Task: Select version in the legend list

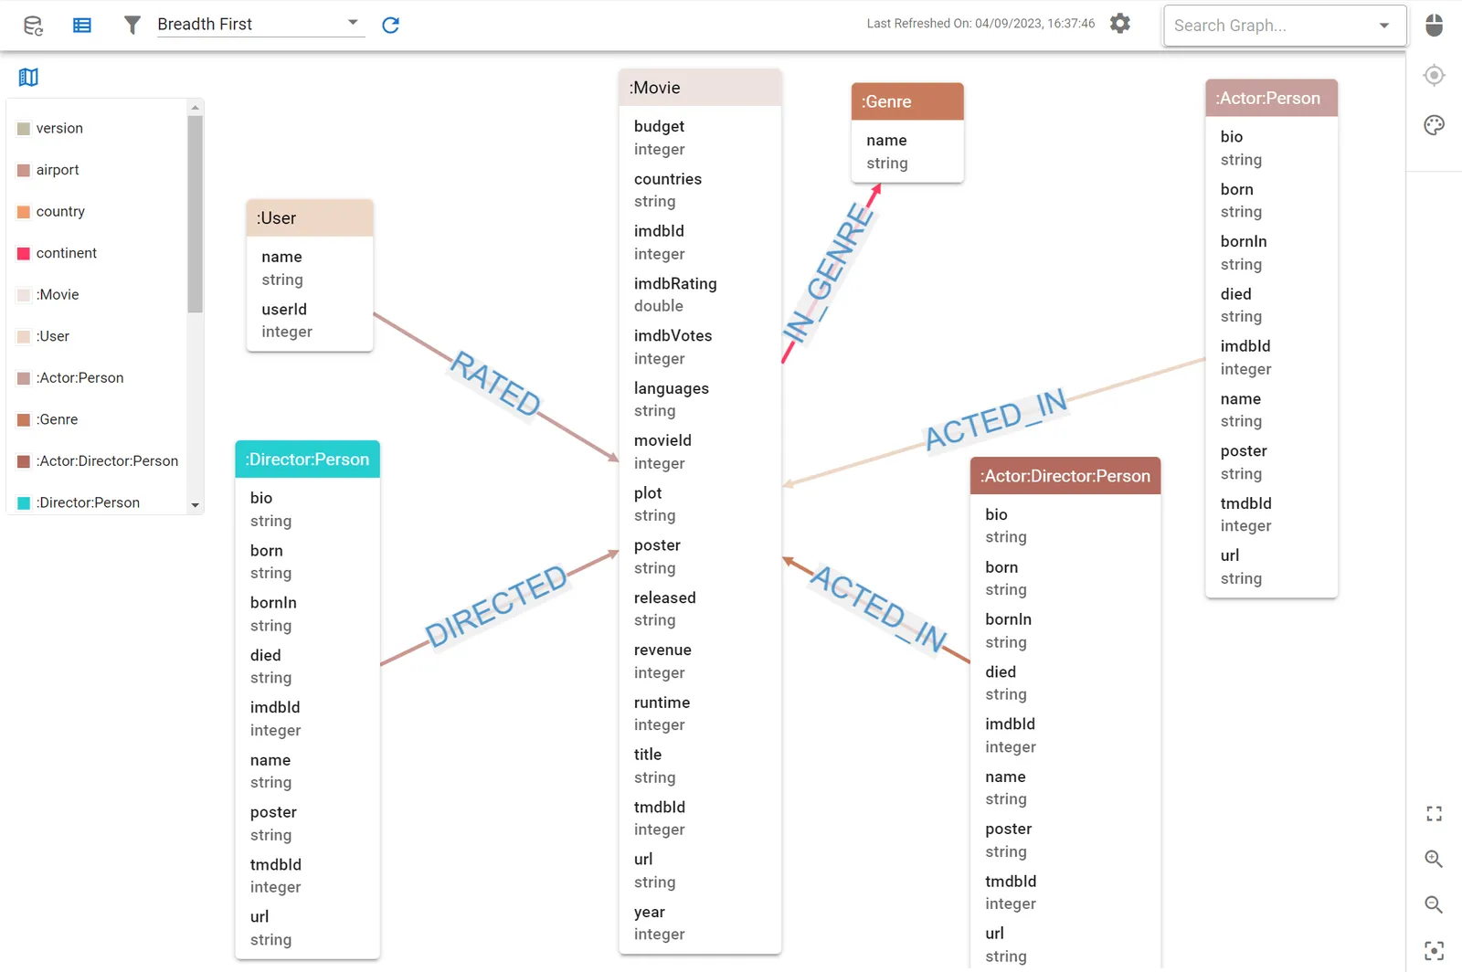Action: [x=59, y=129]
